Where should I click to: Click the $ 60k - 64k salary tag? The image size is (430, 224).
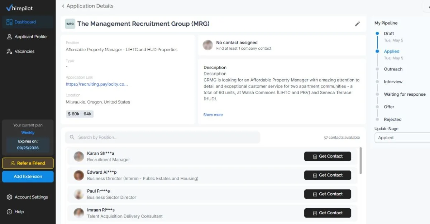tap(80, 114)
